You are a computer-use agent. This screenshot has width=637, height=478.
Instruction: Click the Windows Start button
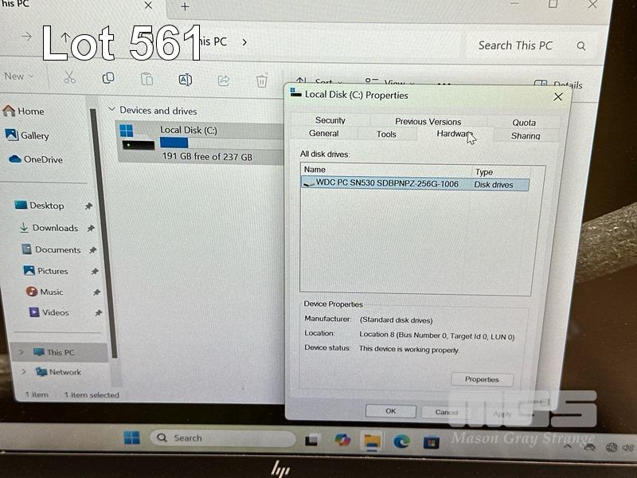[131, 437]
